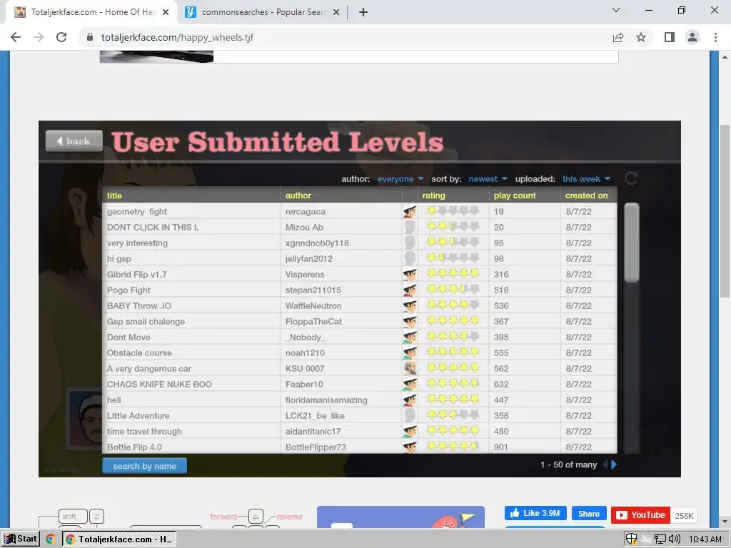Screen dimensions: 731x548
Task: Close the Totaljerkface.com tab
Action: [166, 12]
